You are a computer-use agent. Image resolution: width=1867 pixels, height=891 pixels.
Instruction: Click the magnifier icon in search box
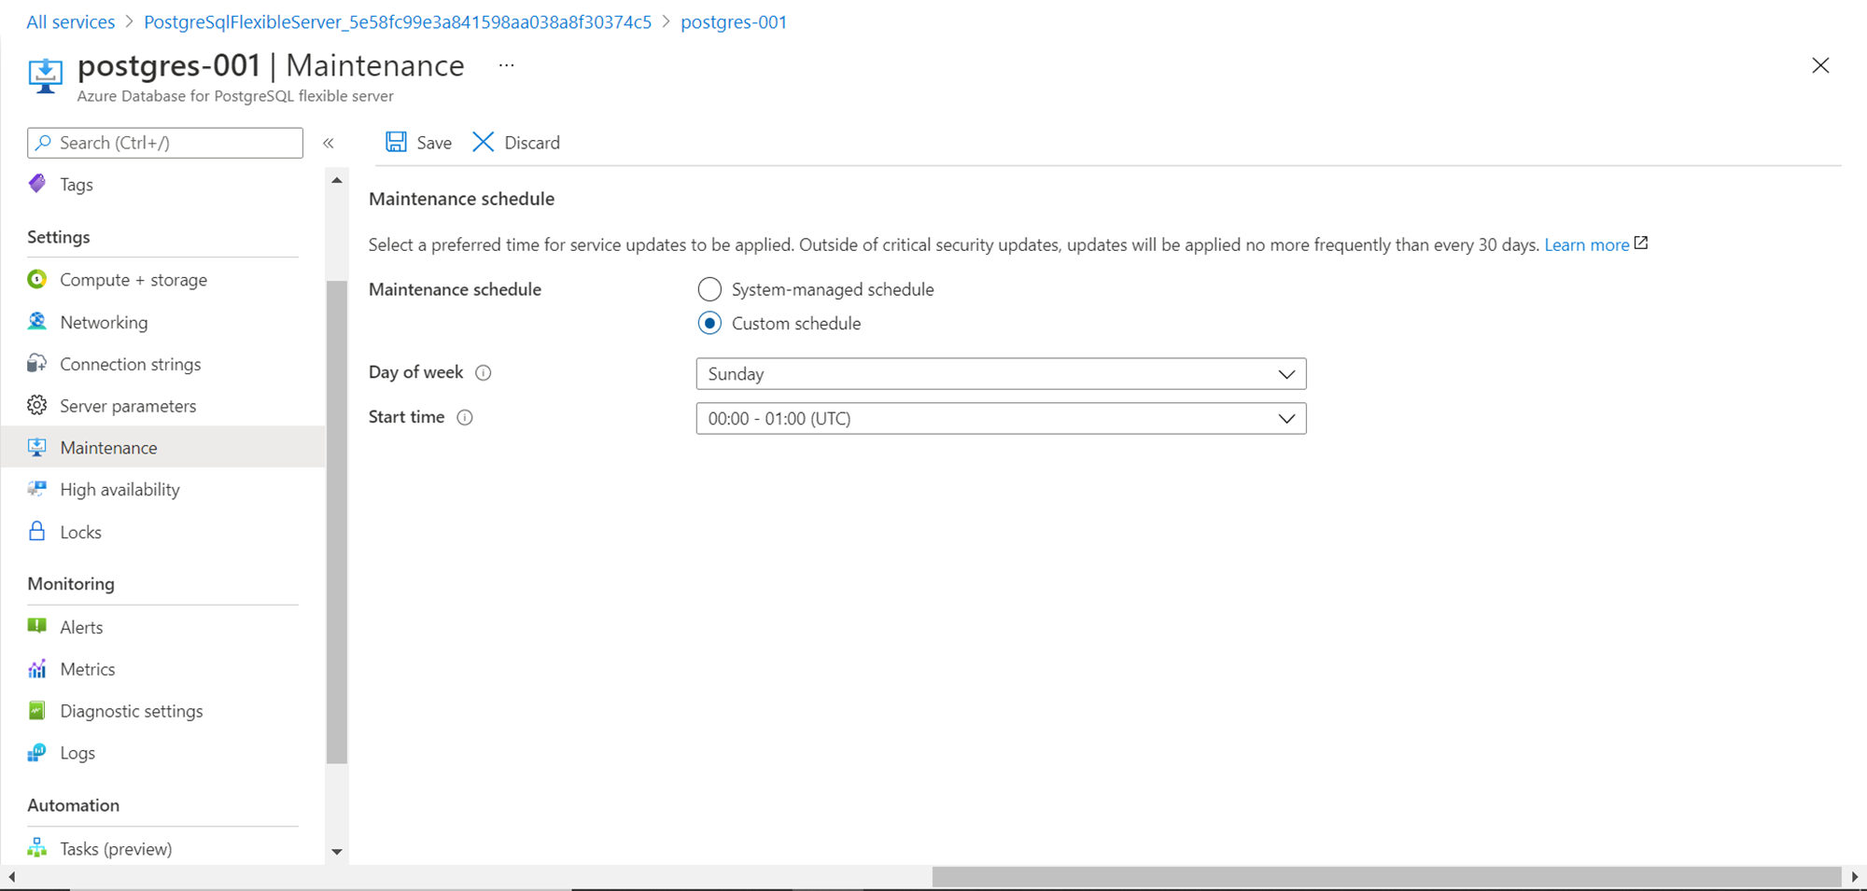[43, 143]
